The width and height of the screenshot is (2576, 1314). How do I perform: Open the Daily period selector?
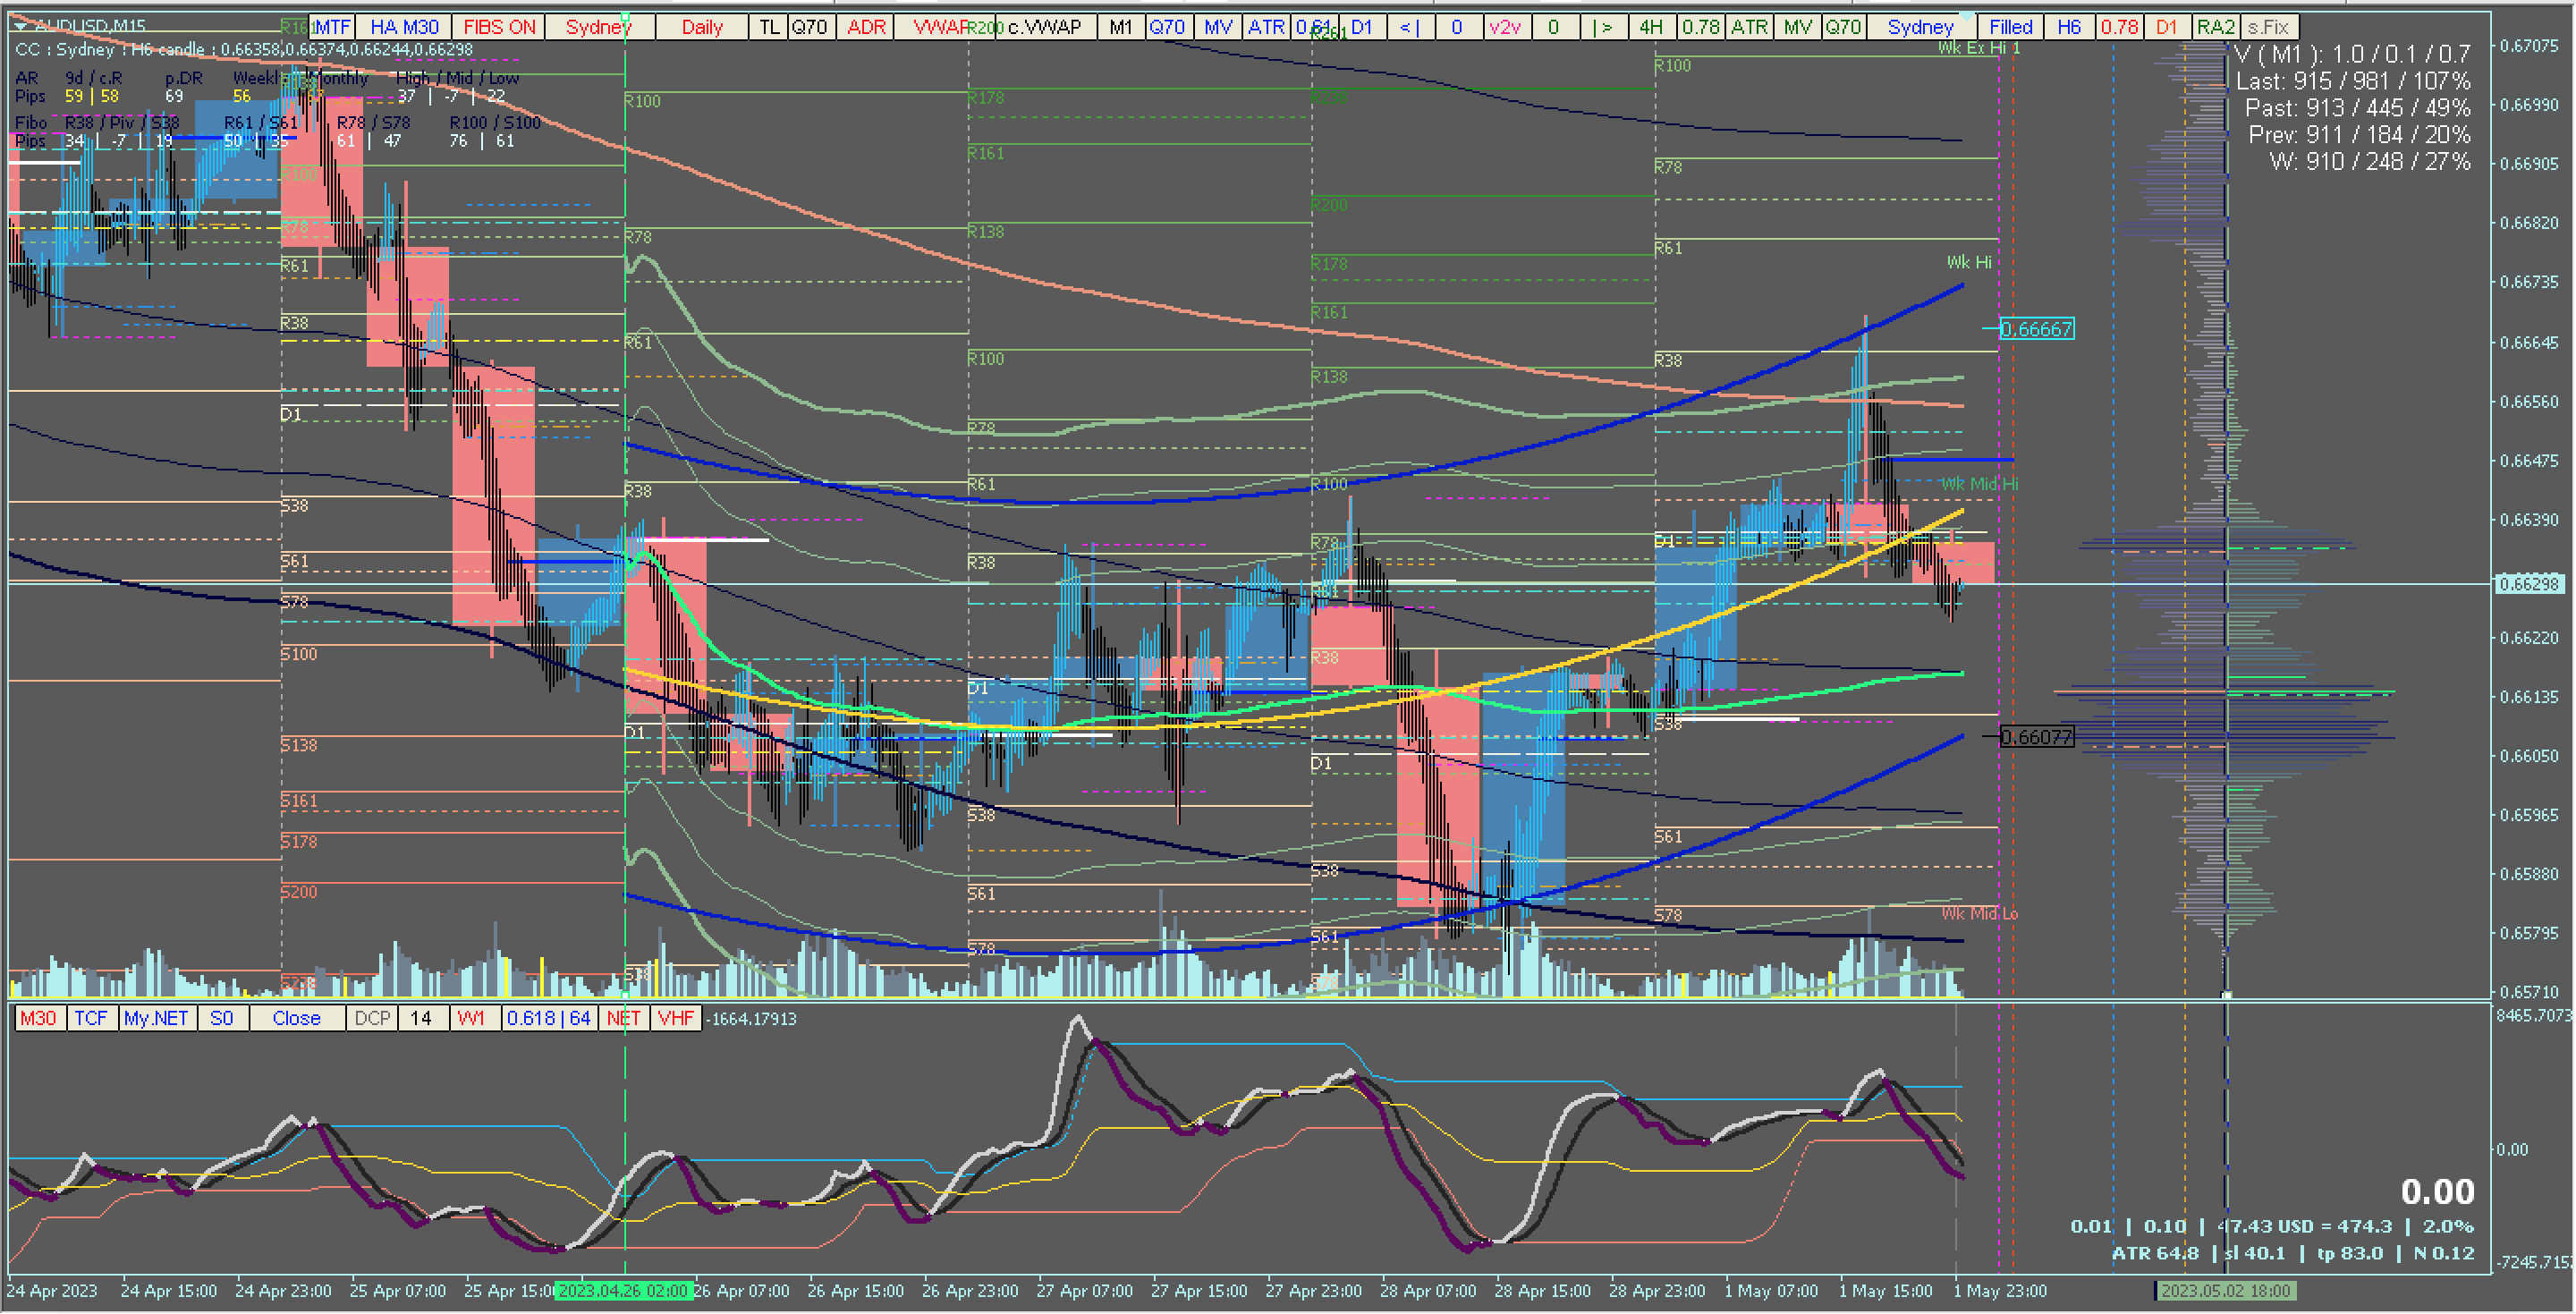point(702,27)
